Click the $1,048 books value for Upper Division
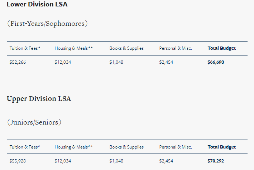This screenshot has height=170, width=254. tap(116, 161)
